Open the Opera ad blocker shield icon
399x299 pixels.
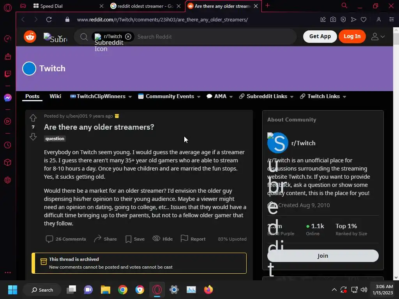(343, 19)
